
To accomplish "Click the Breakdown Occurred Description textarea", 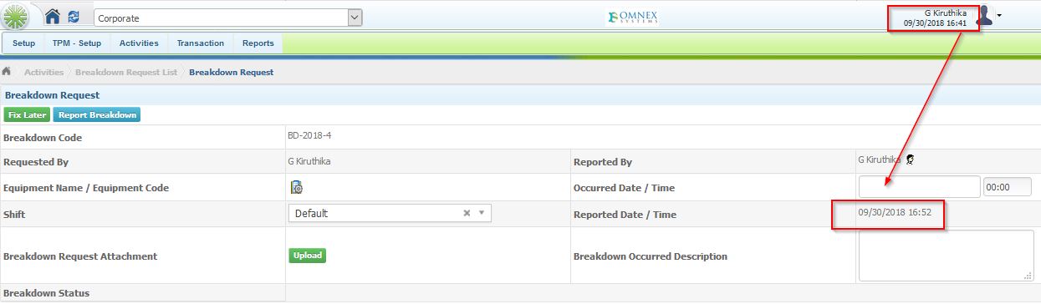I will click(946, 256).
